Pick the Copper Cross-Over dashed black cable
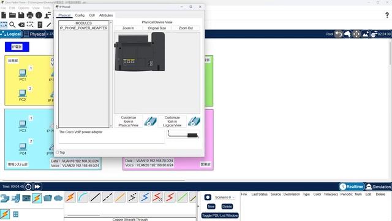The height and width of the screenshot is (221, 392). (x=108, y=198)
